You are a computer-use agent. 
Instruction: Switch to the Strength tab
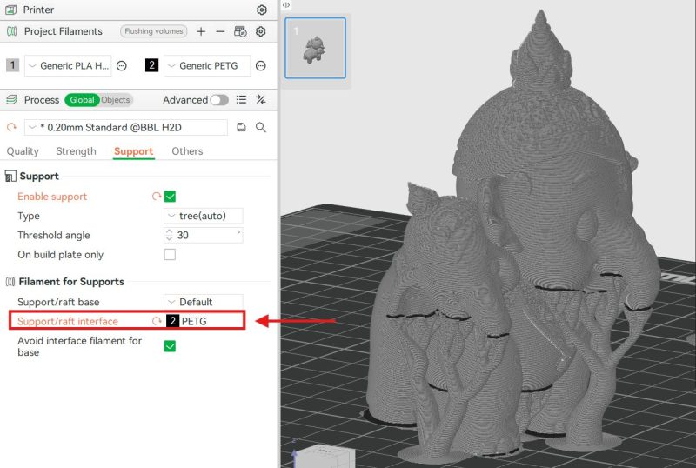click(x=76, y=151)
